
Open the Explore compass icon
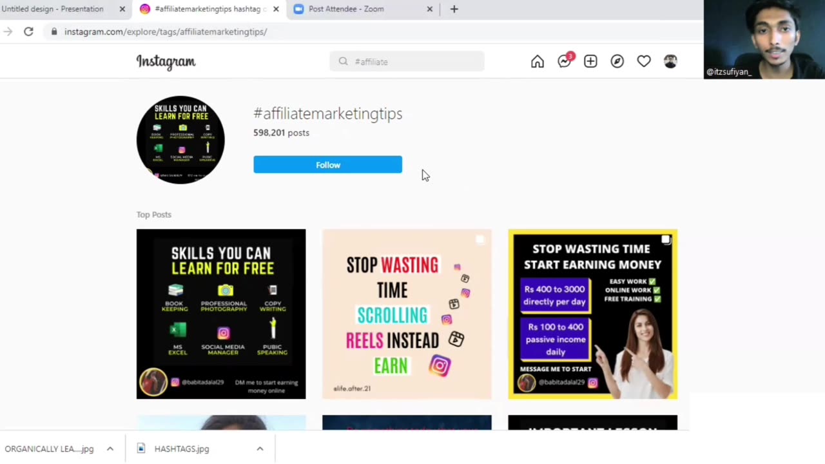[x=617, y=61]
